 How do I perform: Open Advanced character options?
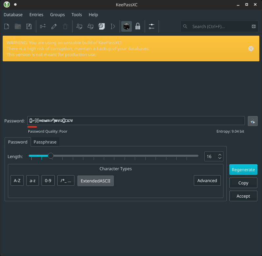pos(207,180)
